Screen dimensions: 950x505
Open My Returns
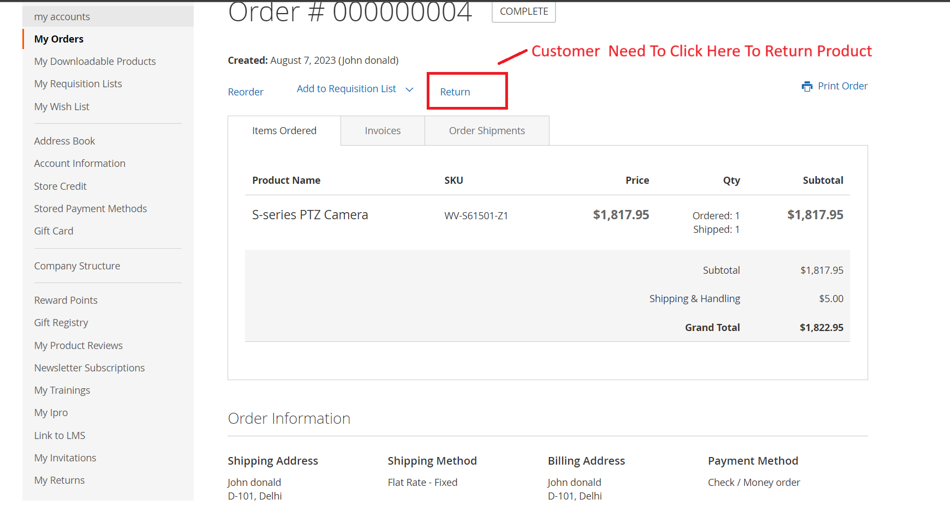tap(59, 480)
